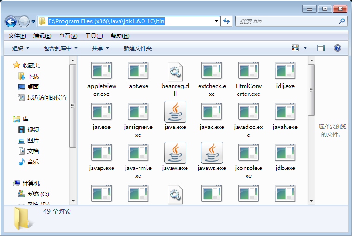Open the view options dropdown arrow
352x236 pixels.
(x=306, y=48)
